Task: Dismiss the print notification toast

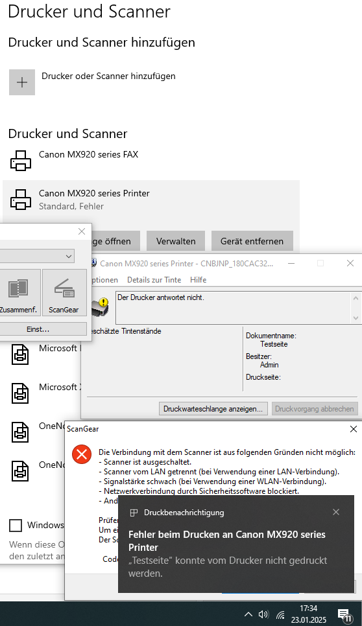Action: (336, 512)
